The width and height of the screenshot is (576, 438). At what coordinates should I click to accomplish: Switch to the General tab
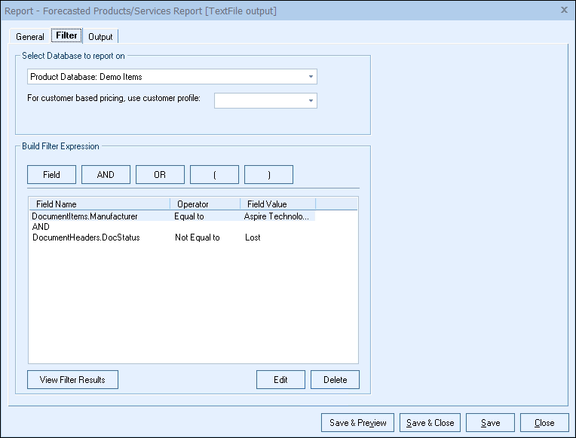[30, 37]
